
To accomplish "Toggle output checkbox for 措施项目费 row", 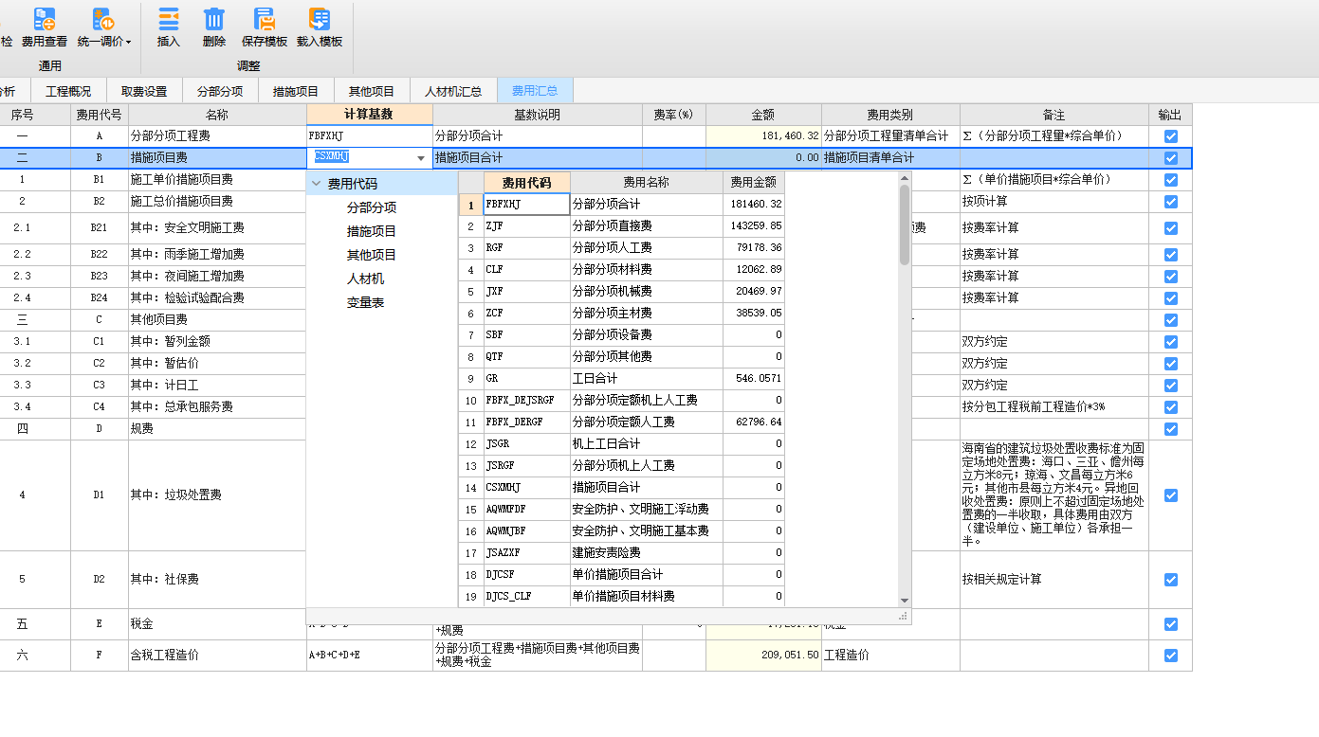I will tap(1171, 158).
